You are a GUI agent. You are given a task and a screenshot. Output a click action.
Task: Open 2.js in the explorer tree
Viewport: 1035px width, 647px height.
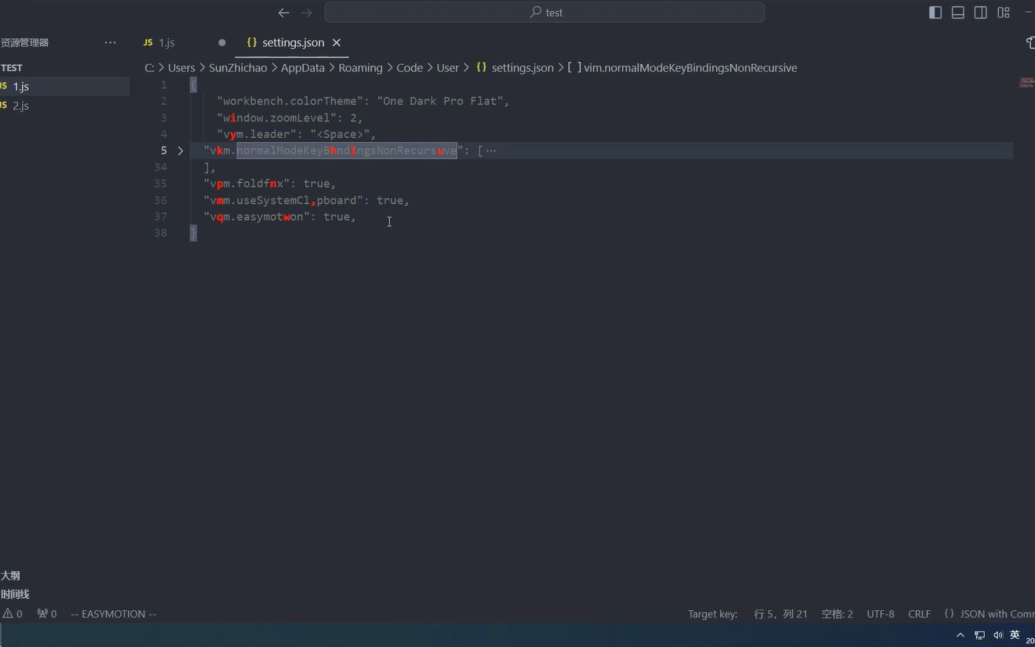(x=65, y=105)
